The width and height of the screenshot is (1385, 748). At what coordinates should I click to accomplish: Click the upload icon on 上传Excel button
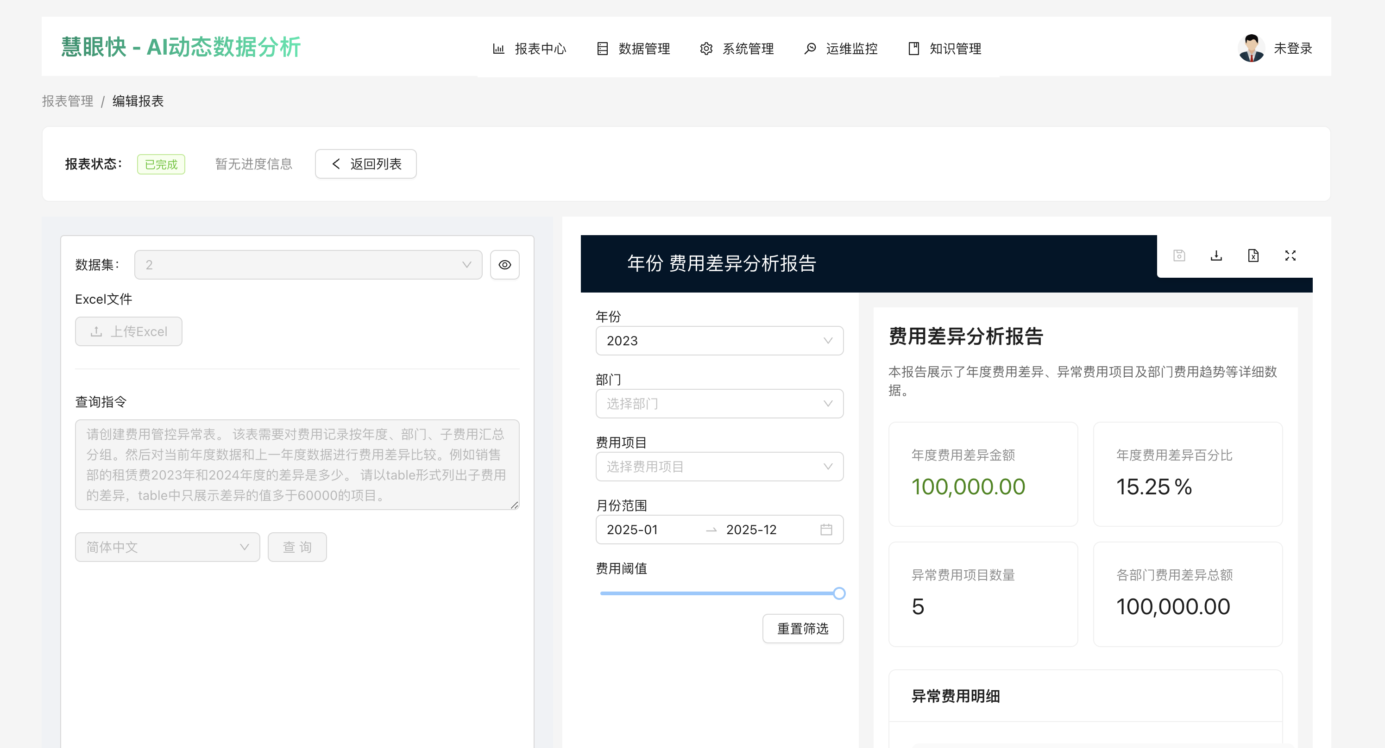point(96,331)
